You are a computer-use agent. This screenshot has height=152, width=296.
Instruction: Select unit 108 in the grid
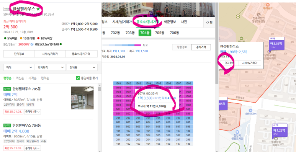188,144
